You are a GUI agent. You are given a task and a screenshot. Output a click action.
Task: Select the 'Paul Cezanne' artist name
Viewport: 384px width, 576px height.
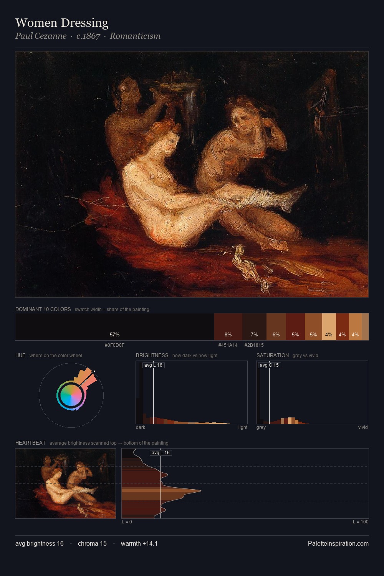pos(41,36)
